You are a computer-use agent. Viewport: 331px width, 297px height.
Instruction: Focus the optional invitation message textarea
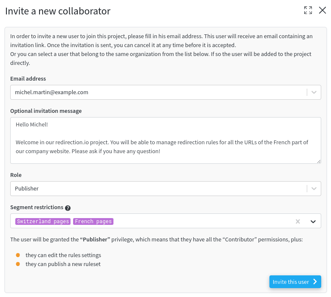[166, 140]
